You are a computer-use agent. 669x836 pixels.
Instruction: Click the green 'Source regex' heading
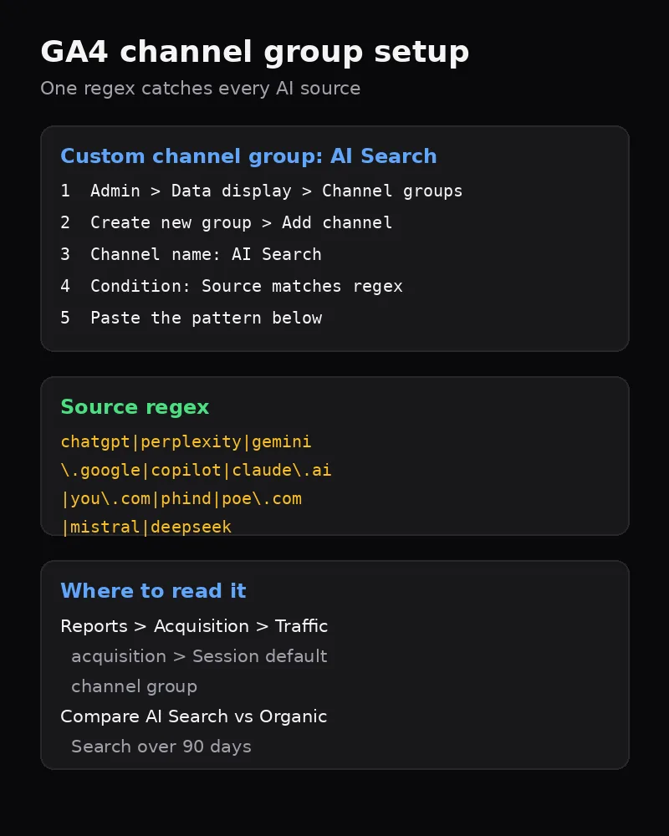pos(135,407)
